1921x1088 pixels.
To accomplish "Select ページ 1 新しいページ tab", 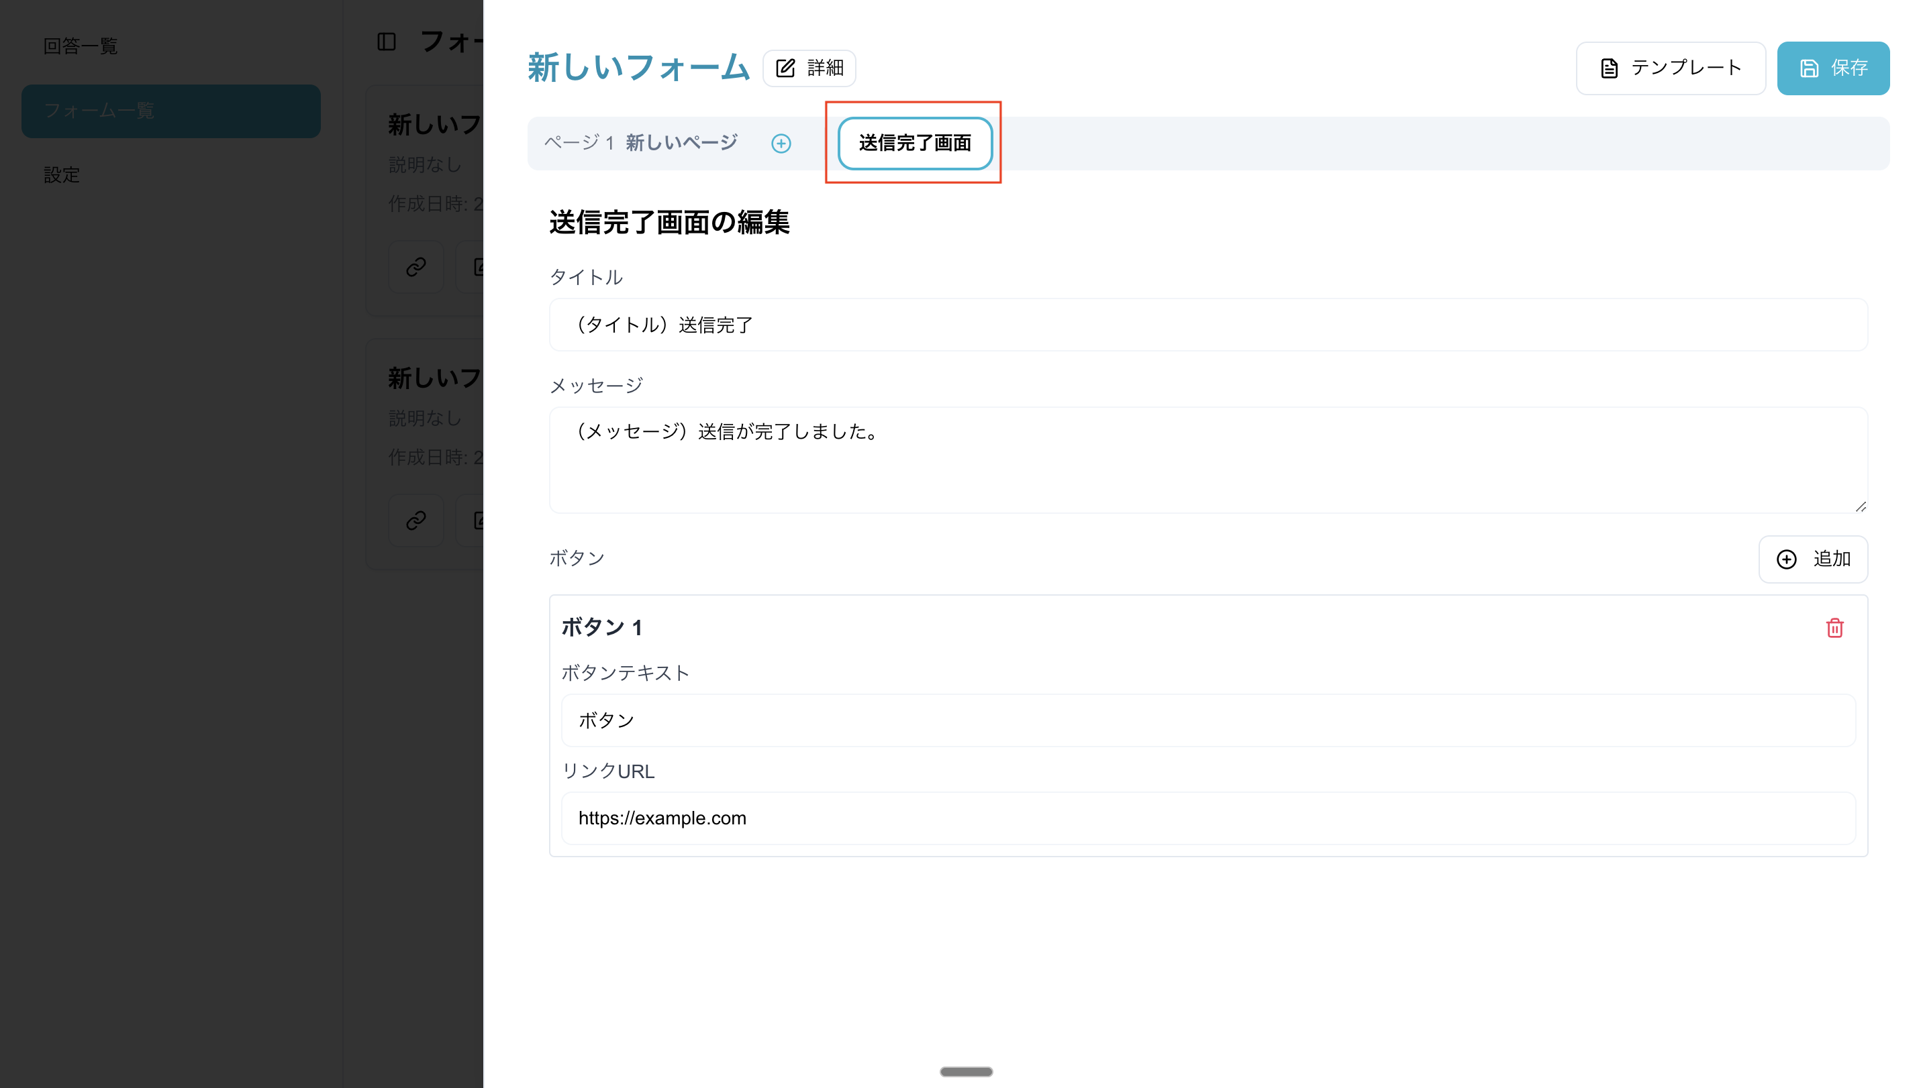I will pos(641,143).
